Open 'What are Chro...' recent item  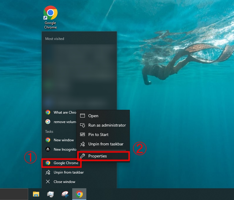59,112
